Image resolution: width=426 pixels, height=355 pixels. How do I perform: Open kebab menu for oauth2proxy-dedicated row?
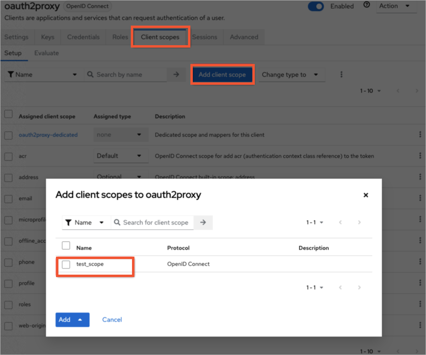pyautogui.click(x=420, y=135)
